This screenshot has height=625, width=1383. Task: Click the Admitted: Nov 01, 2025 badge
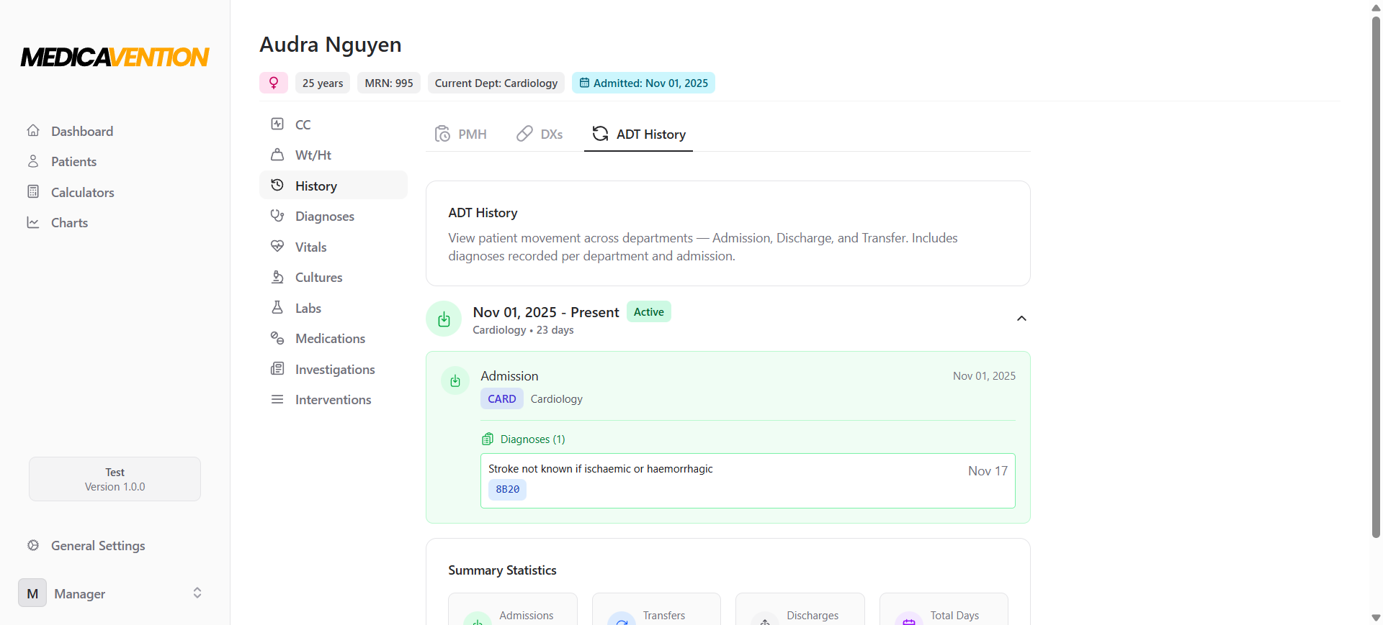(643, 83)
